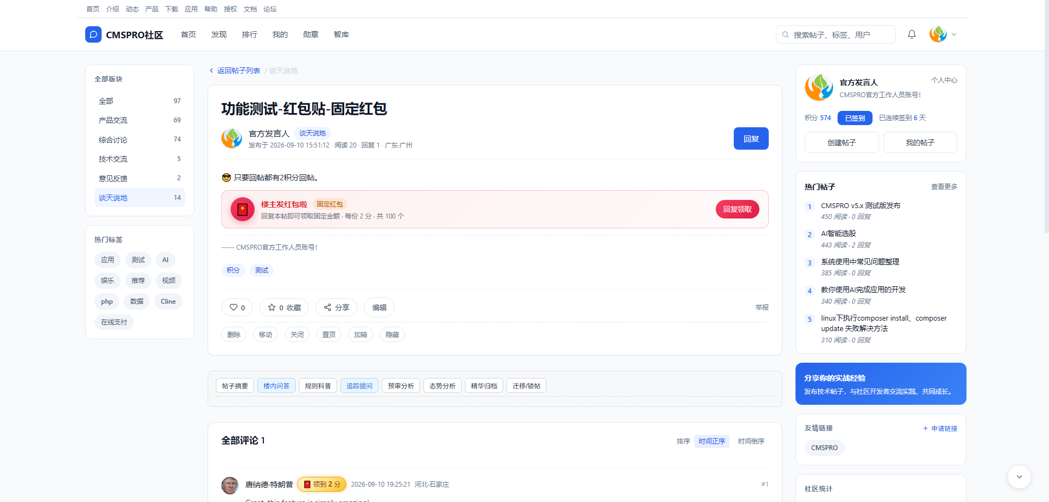Click the 加精 moderation button
The image size is (1049, 502).
coord(361,335)
